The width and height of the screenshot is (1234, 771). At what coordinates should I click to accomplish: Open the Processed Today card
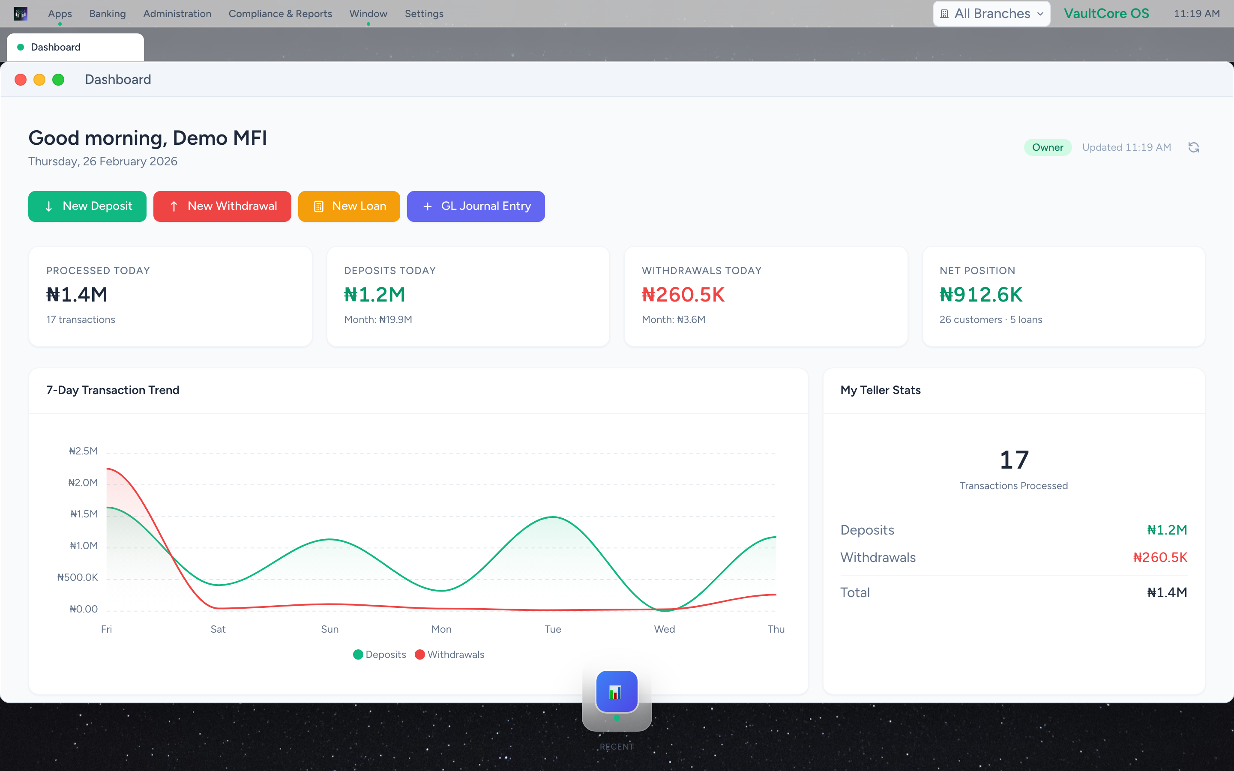click(x=170, y=296)
